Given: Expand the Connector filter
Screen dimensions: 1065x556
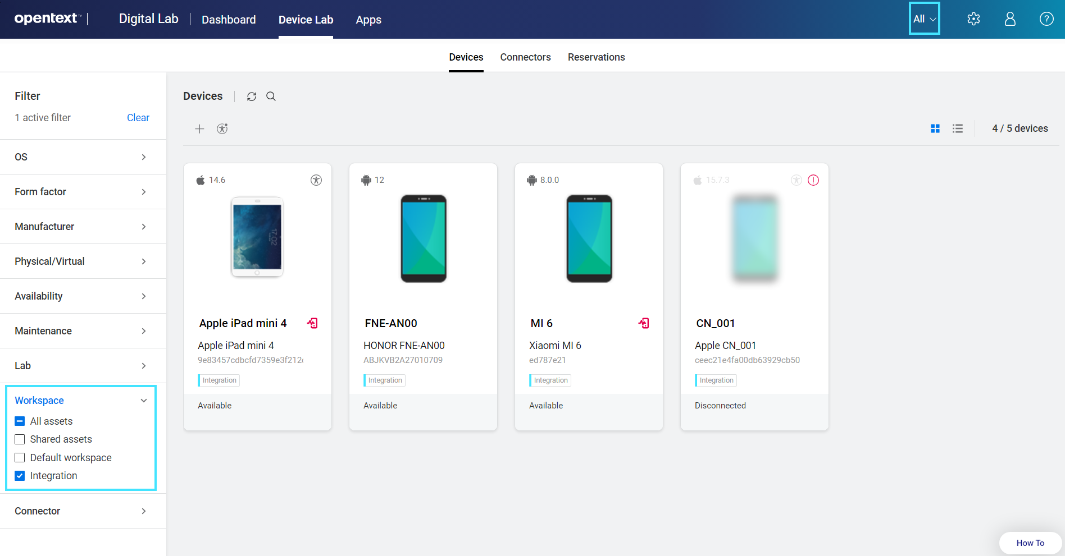Looking at the screenshot, I should 83,511.
